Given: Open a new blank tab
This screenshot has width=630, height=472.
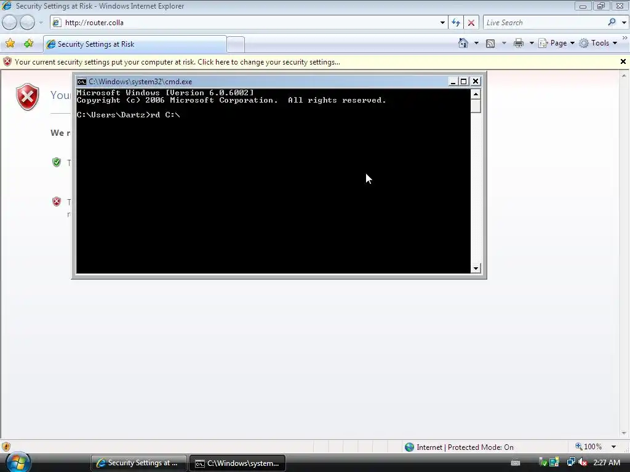Looking at the screenshot, I should [236, 44].
